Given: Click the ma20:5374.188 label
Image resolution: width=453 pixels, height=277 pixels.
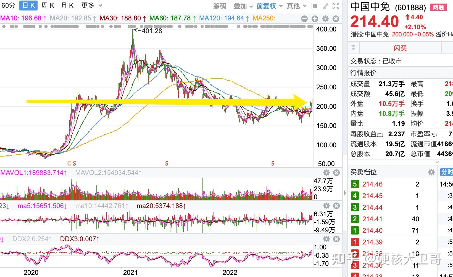Looking at the screenshot, I should pos(162,206).
